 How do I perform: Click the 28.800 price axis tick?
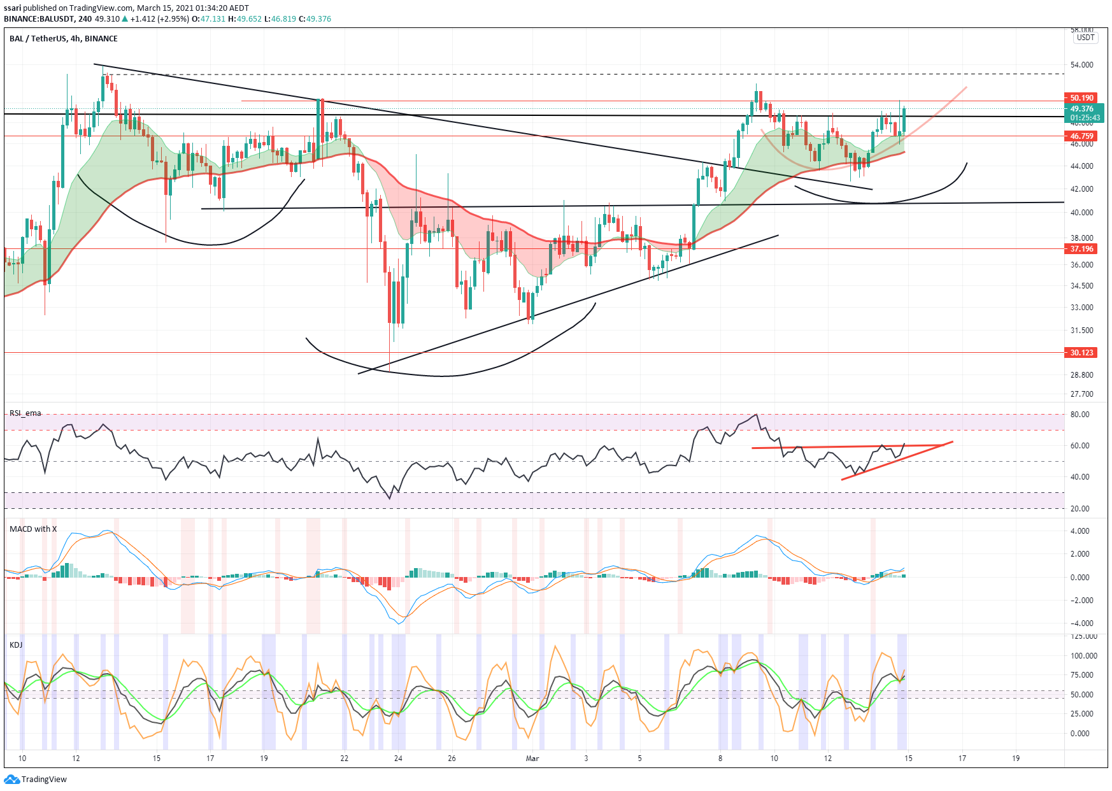coord(1082,375)
